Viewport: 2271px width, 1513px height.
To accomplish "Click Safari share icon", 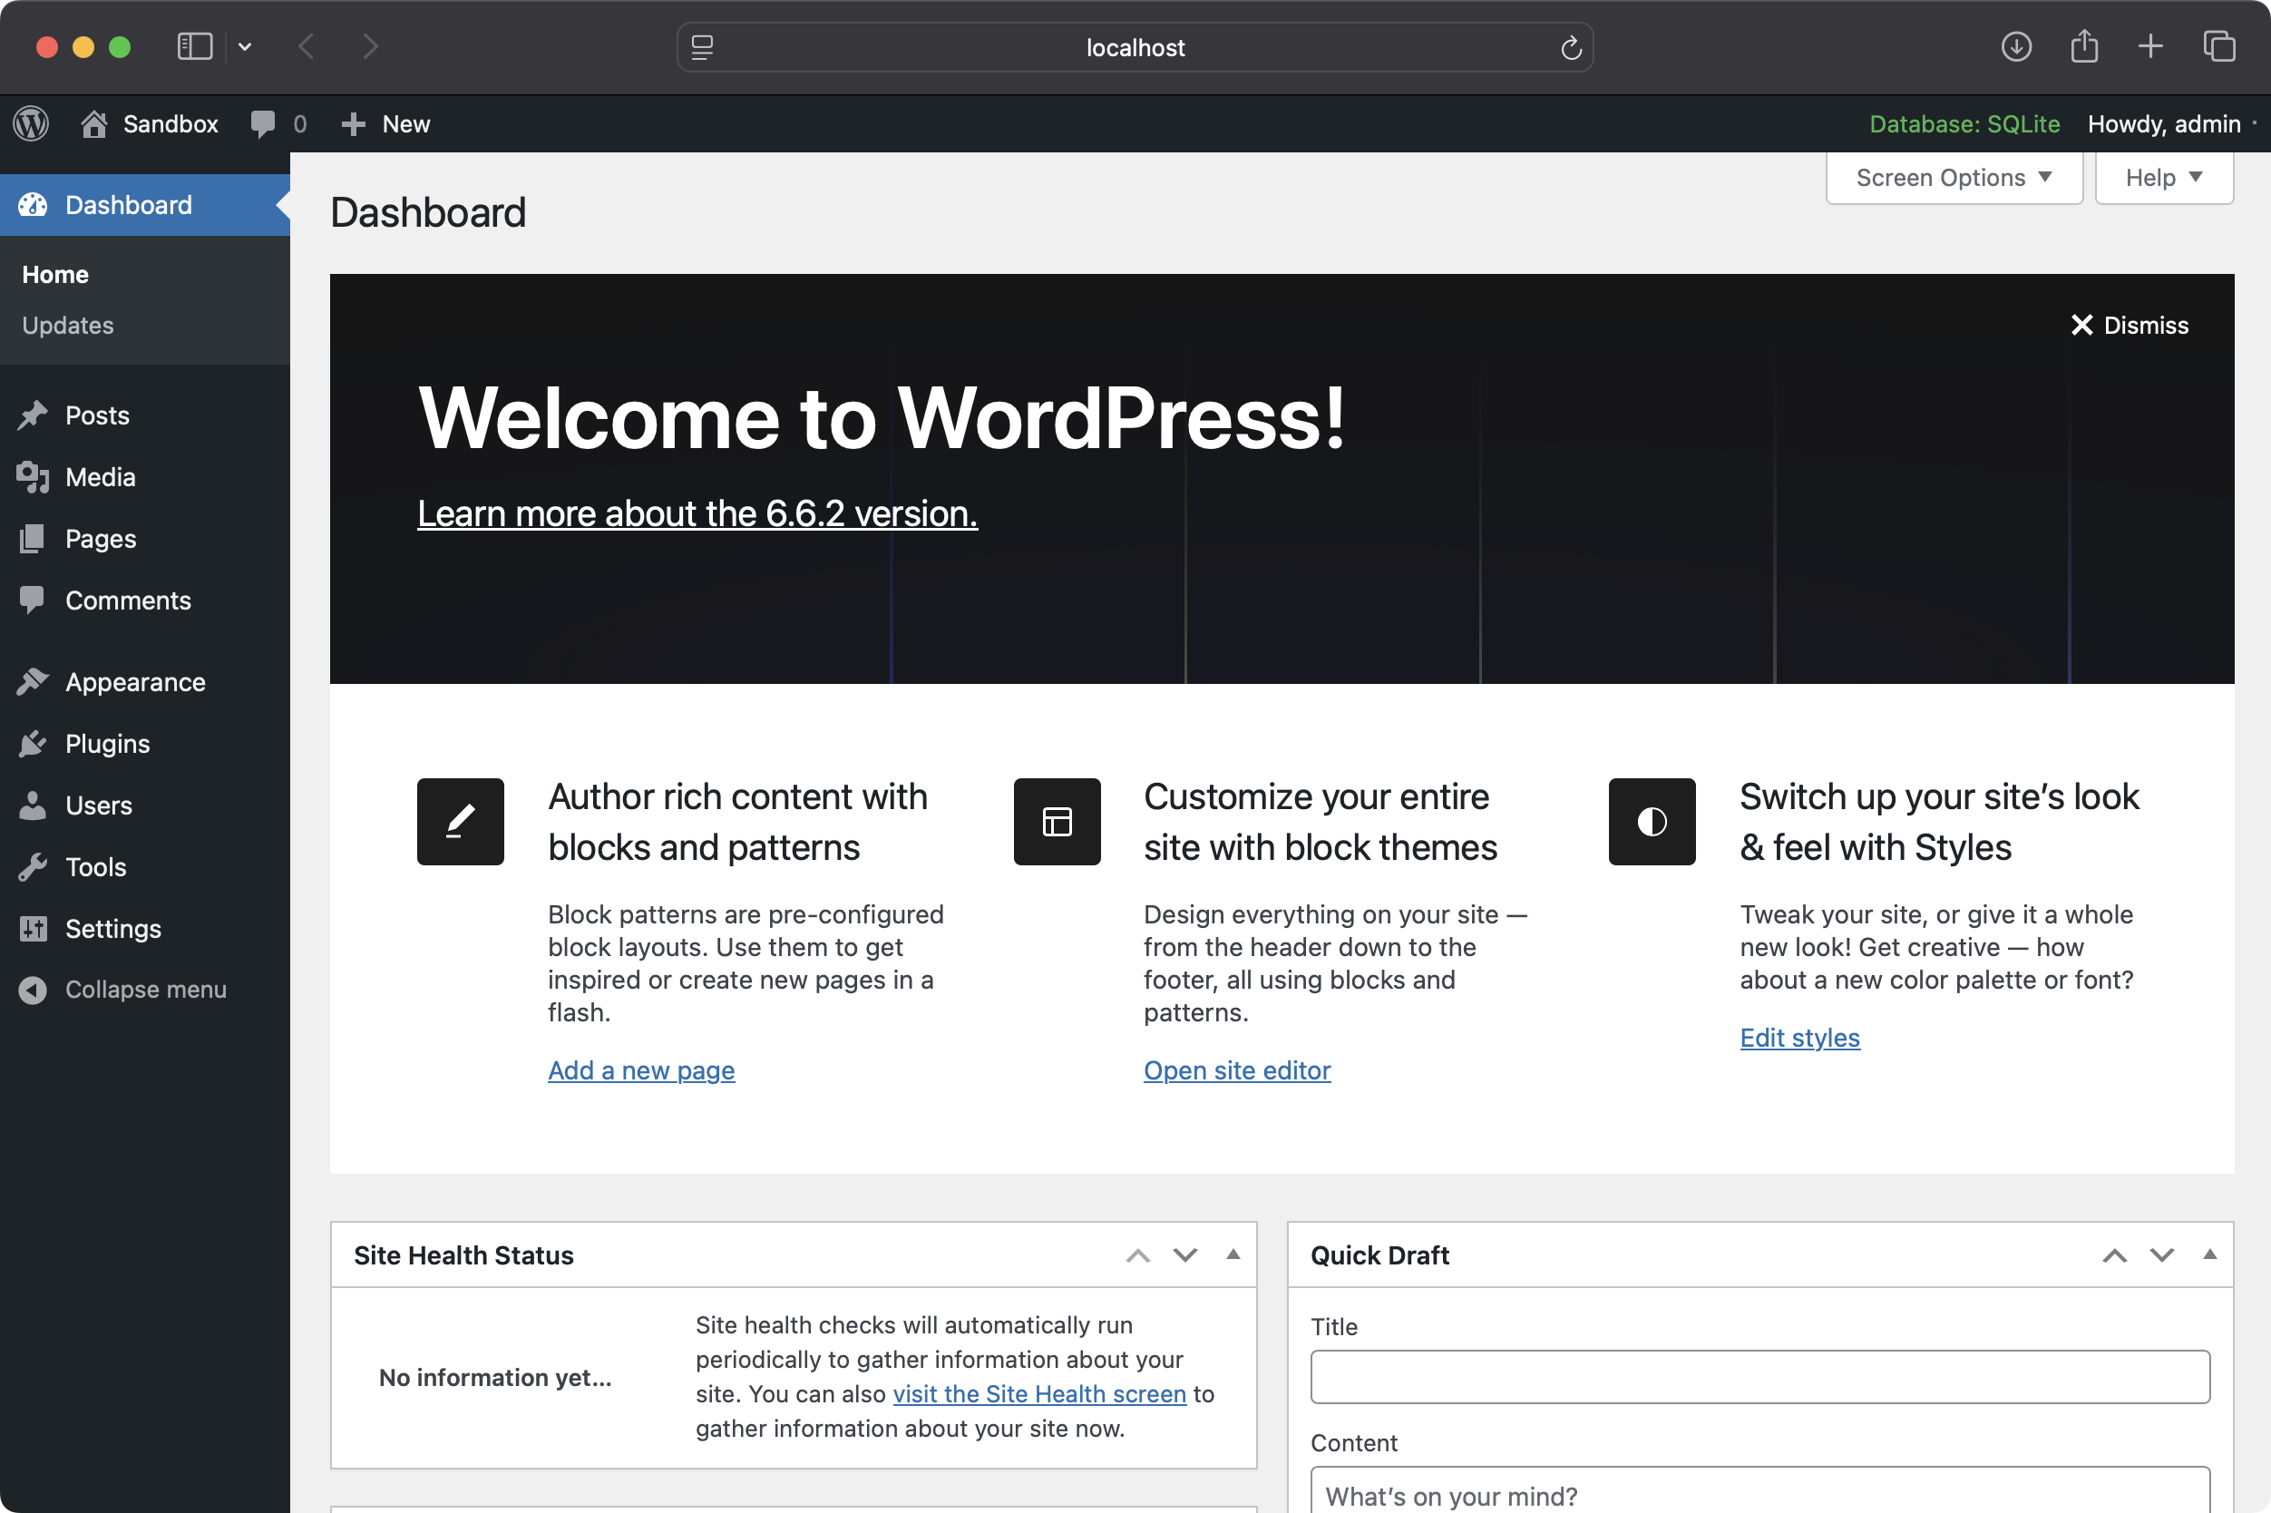I will (2084, 45).
